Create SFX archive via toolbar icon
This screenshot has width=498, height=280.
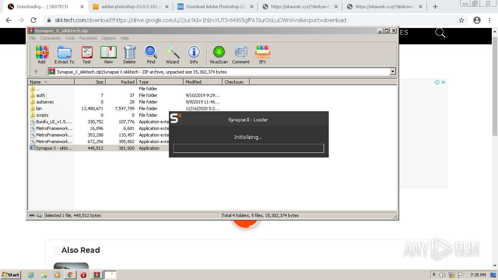click(263, 54)
